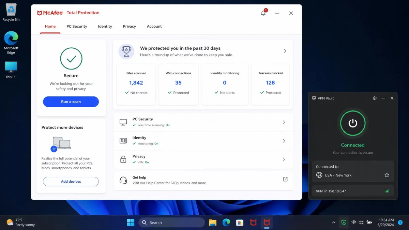The image size is (409, 230).
Task: Click the Connected status text
Action: (x=353, y=145)
